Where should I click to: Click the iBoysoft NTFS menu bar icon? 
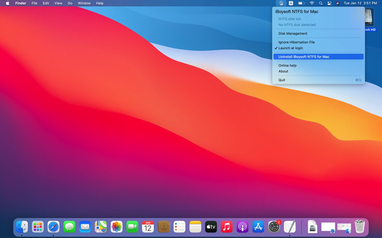pos(281,3)
